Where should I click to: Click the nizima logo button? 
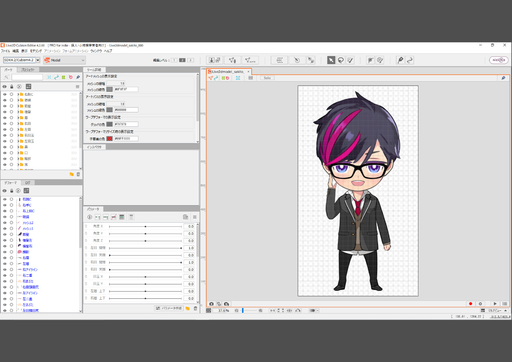pos(499,60)
